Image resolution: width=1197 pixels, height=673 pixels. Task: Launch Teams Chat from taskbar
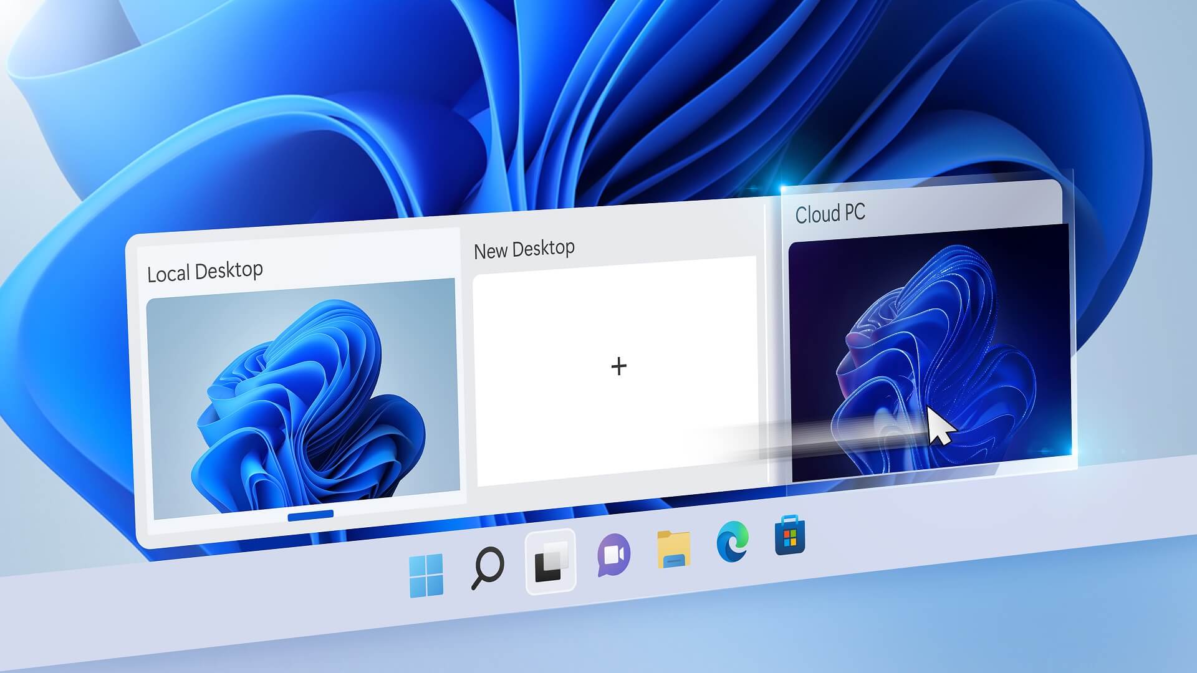613,554
